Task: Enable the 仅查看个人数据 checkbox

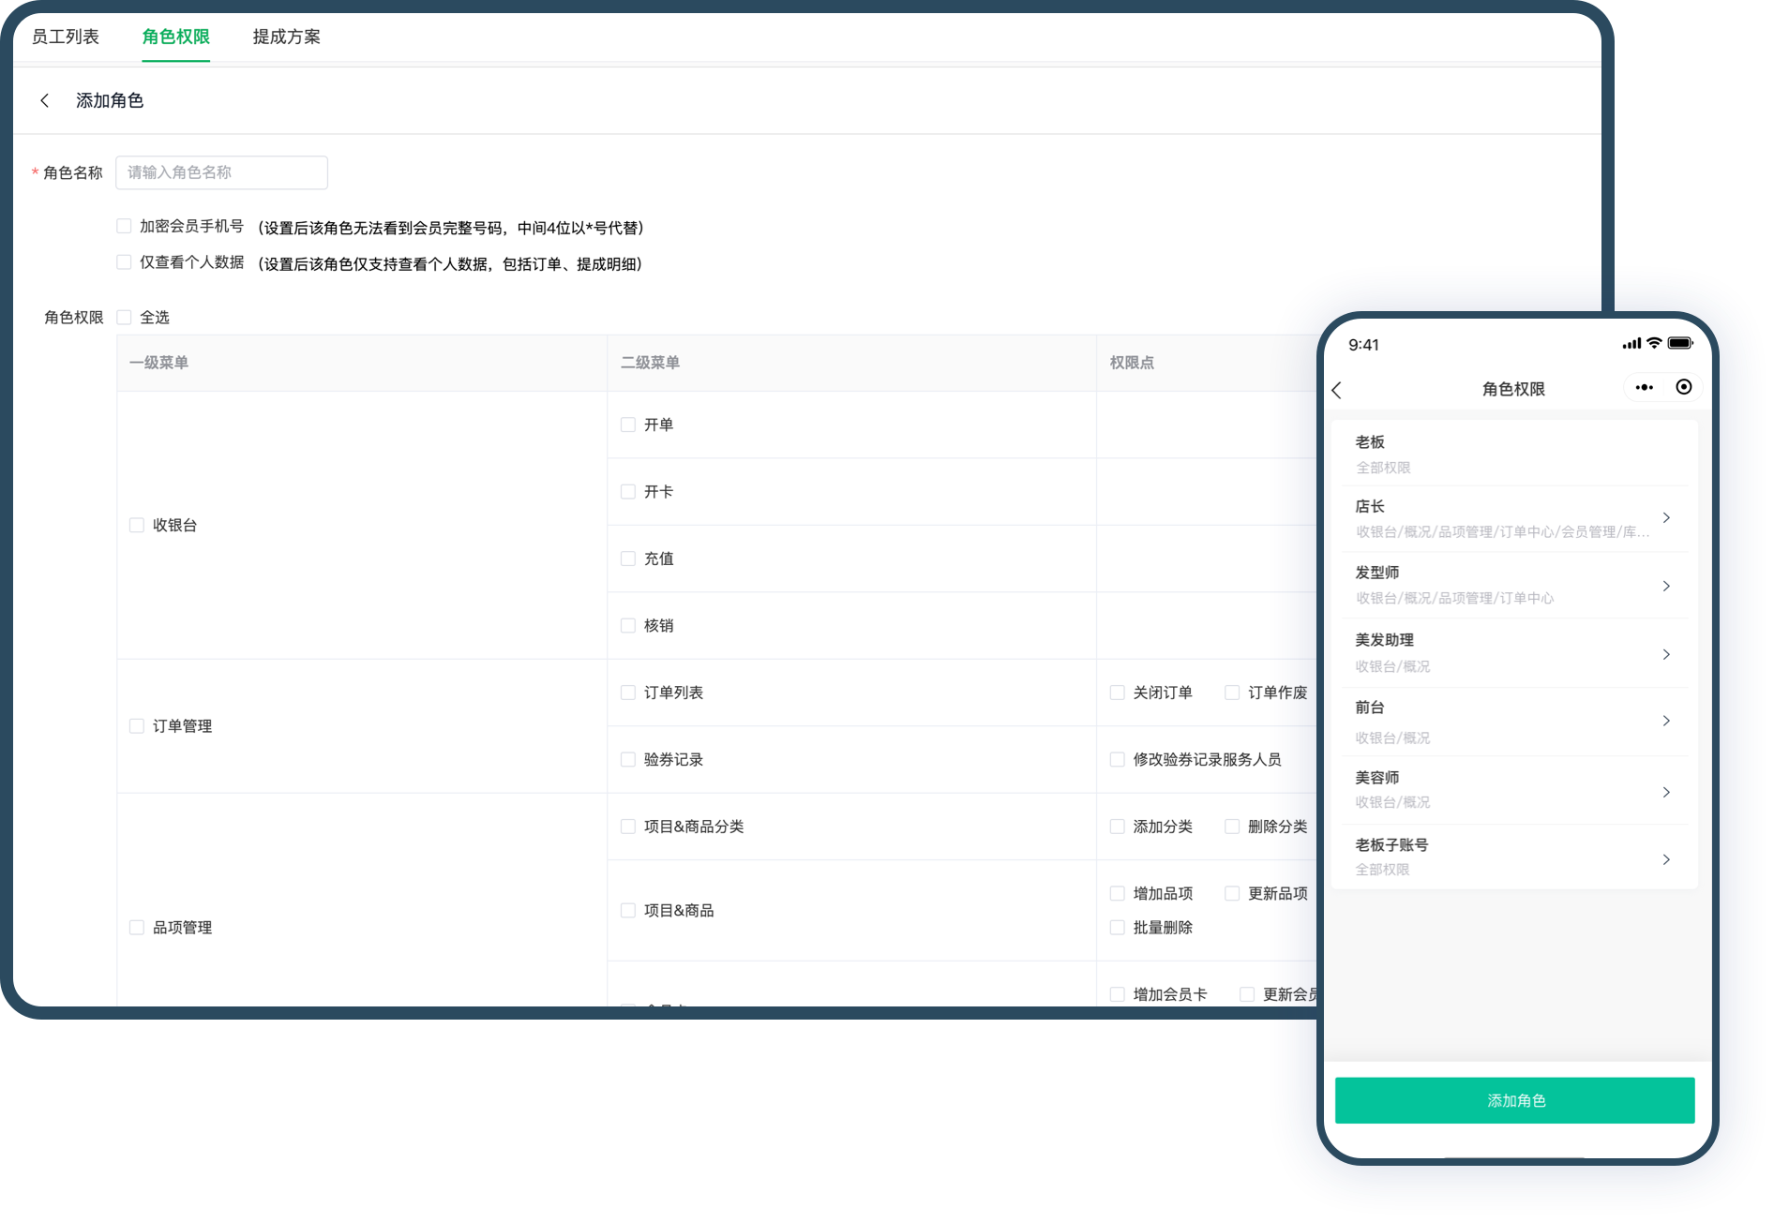Action: [x=124, y=262]
